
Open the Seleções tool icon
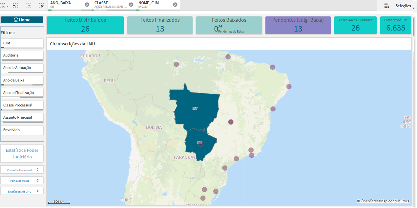pos(386,6)
